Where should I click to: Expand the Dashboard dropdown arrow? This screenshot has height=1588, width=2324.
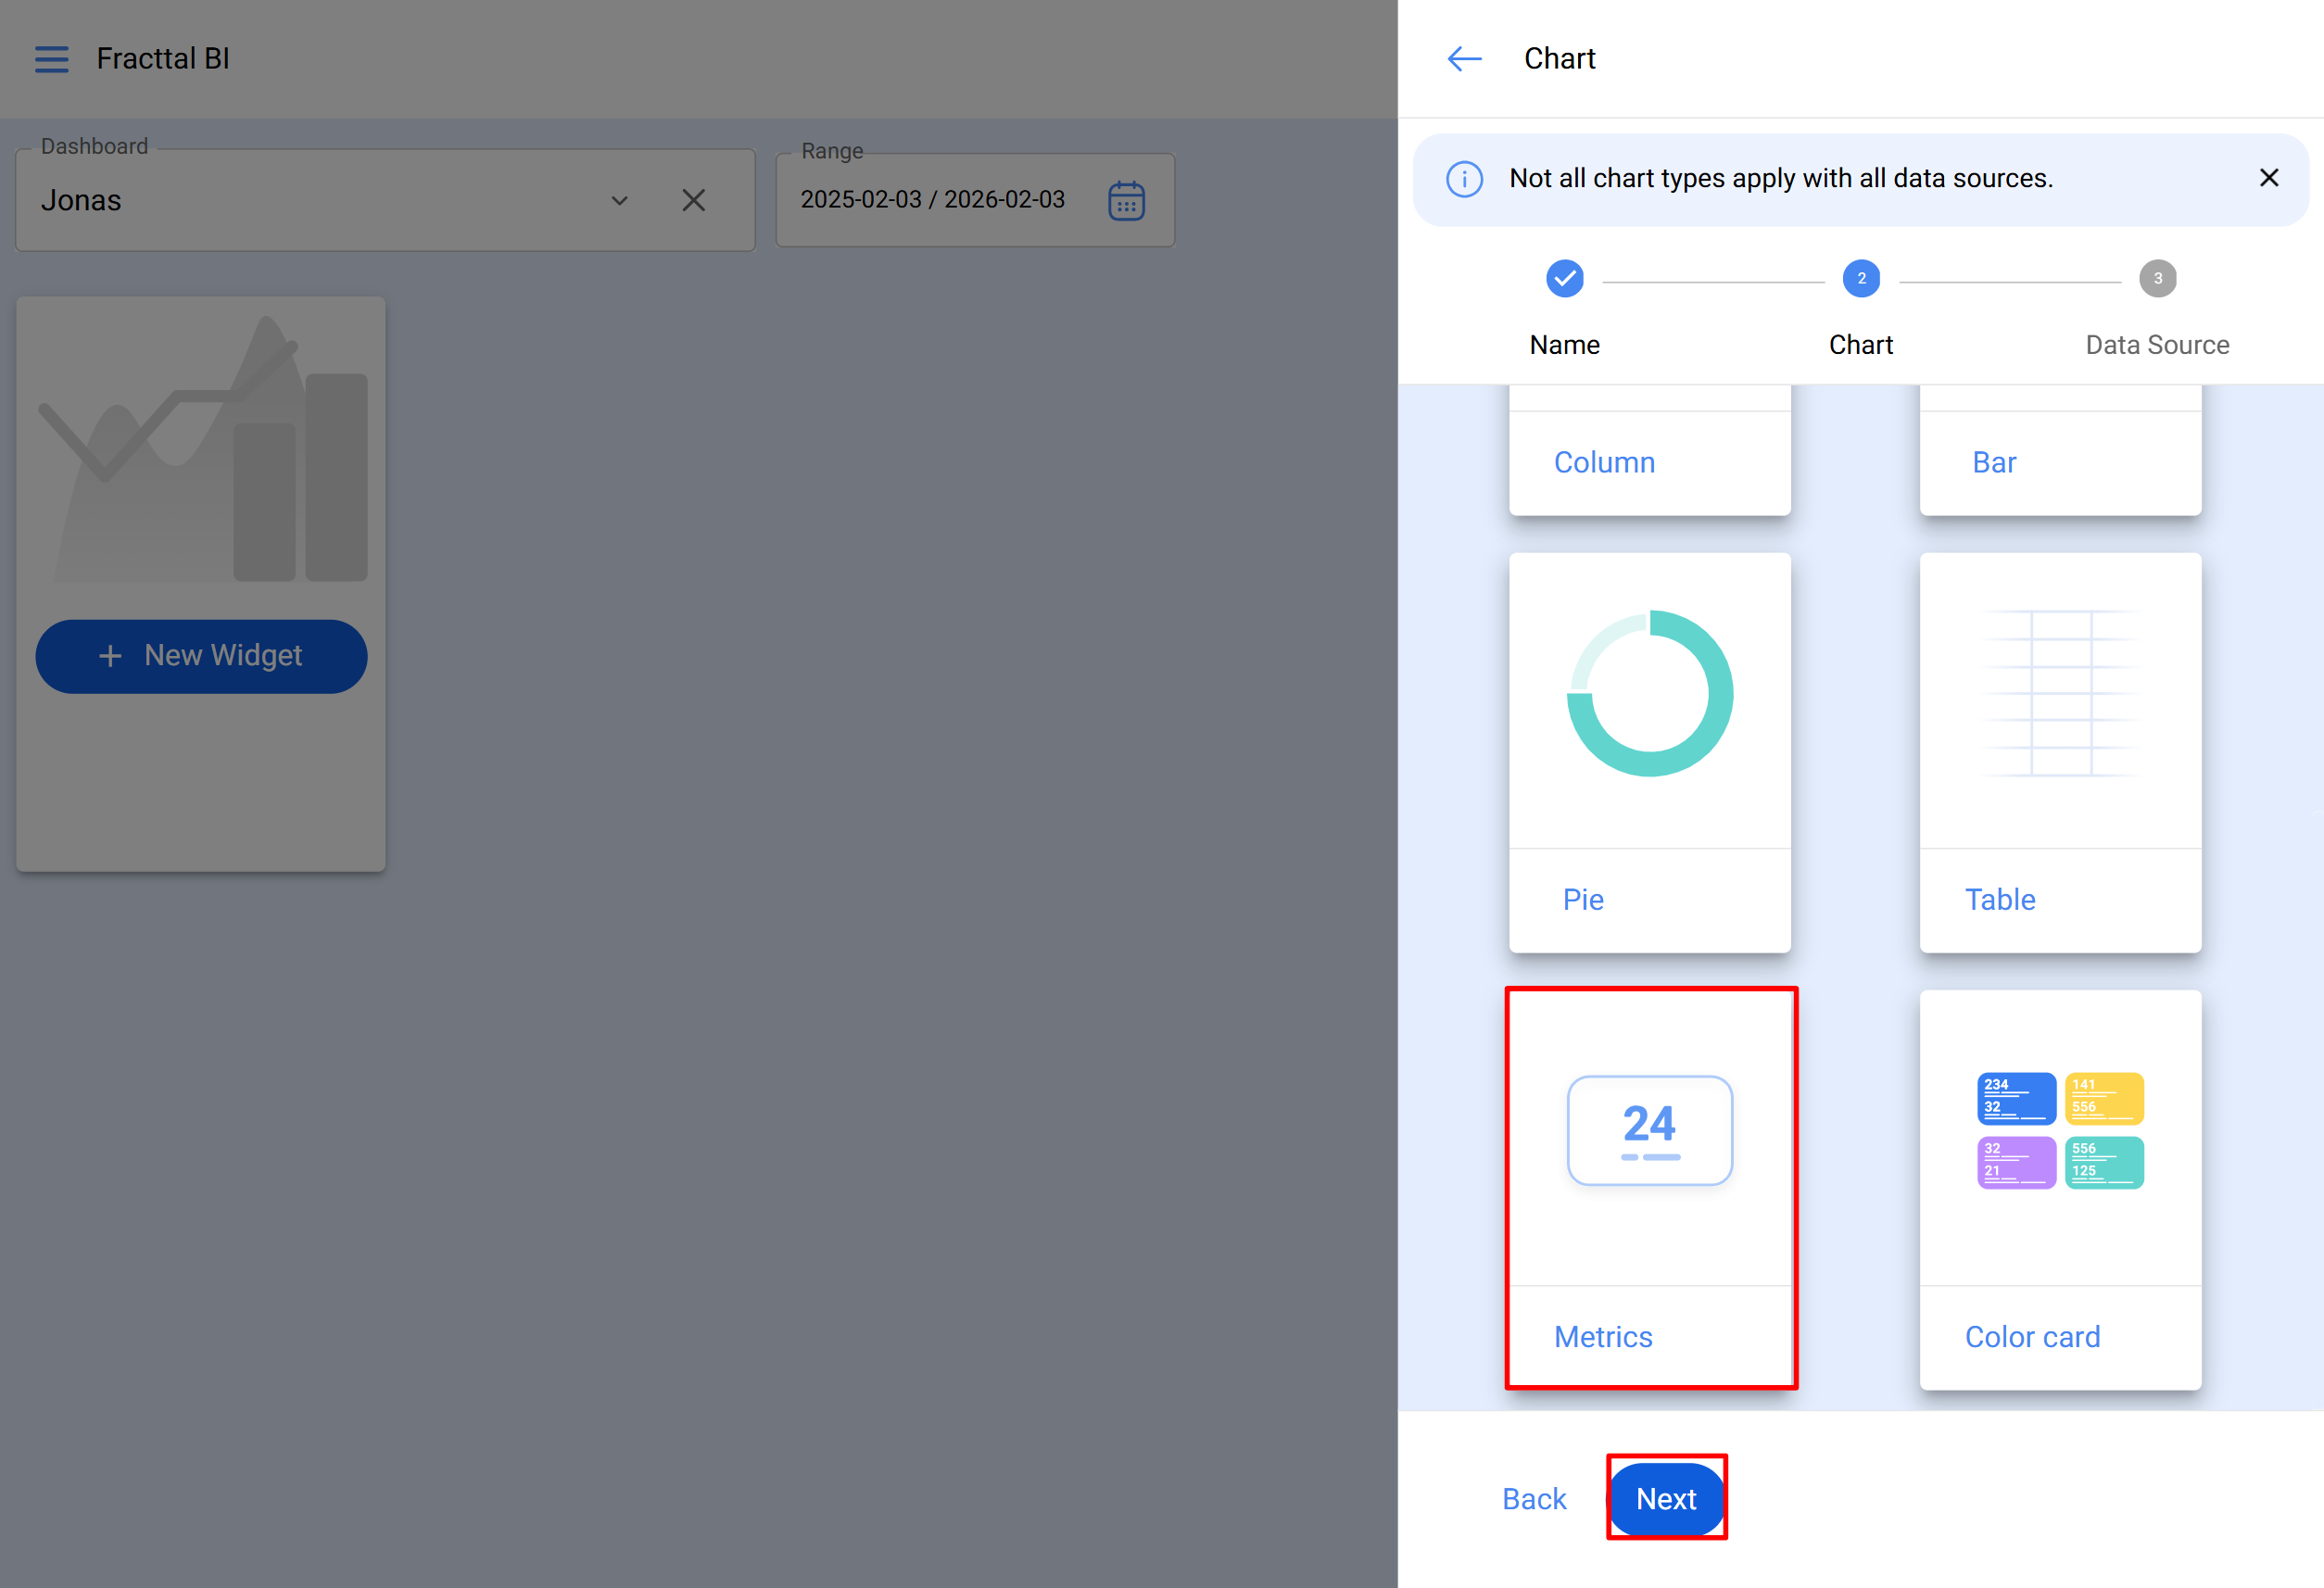[x=620, y=201]
